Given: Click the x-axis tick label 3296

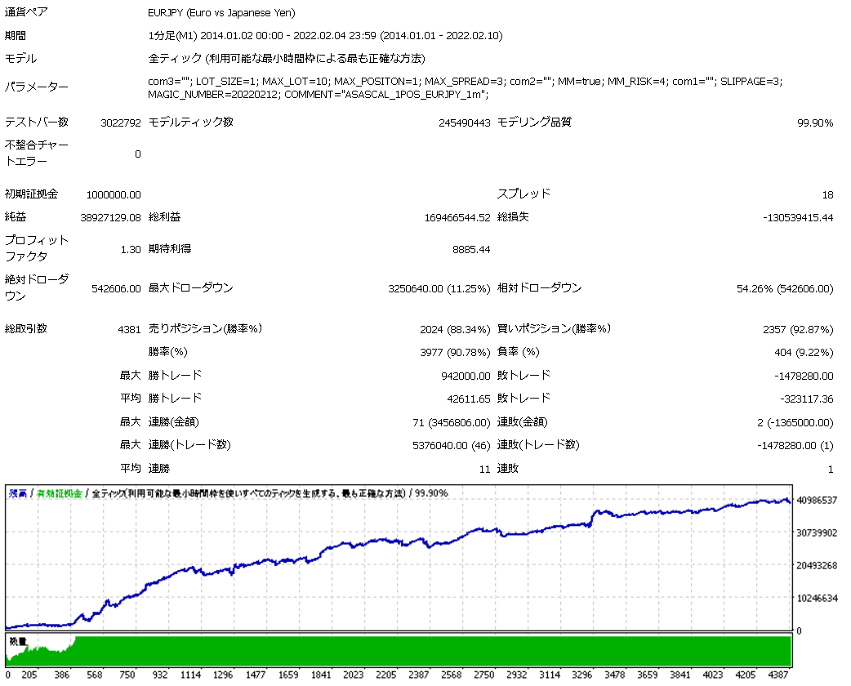Looking at the screenshot, I should pos(581,675).
